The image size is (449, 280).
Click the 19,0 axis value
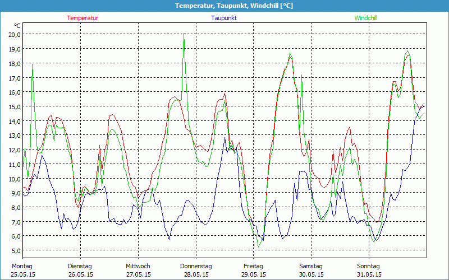(x=14, y=49)
